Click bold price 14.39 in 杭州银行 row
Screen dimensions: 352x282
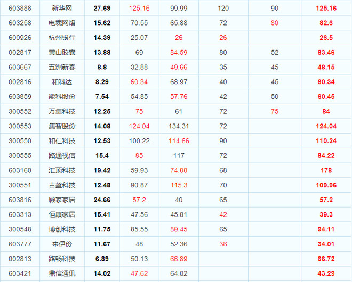click(102, 38)
